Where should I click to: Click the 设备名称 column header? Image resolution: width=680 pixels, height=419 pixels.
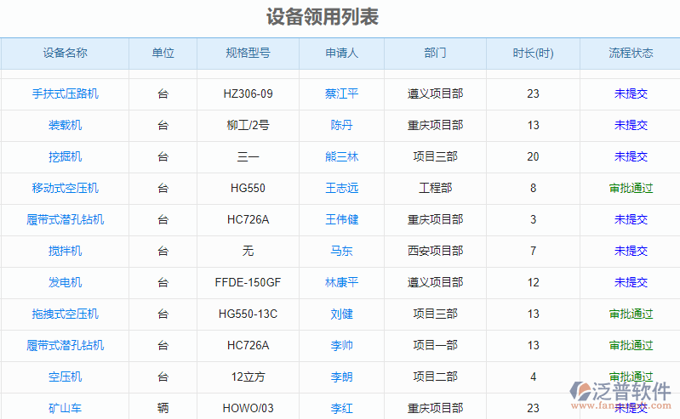(x=65, y=53)
